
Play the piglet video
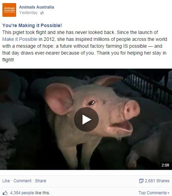[x=86, y=119]
